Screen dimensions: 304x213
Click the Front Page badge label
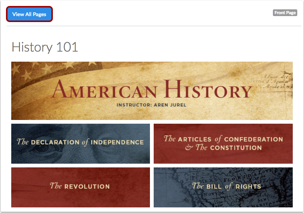285,13
